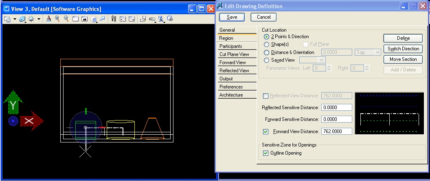Select the Walk footprints tool

pyautogui.click(x=114, y=19)
